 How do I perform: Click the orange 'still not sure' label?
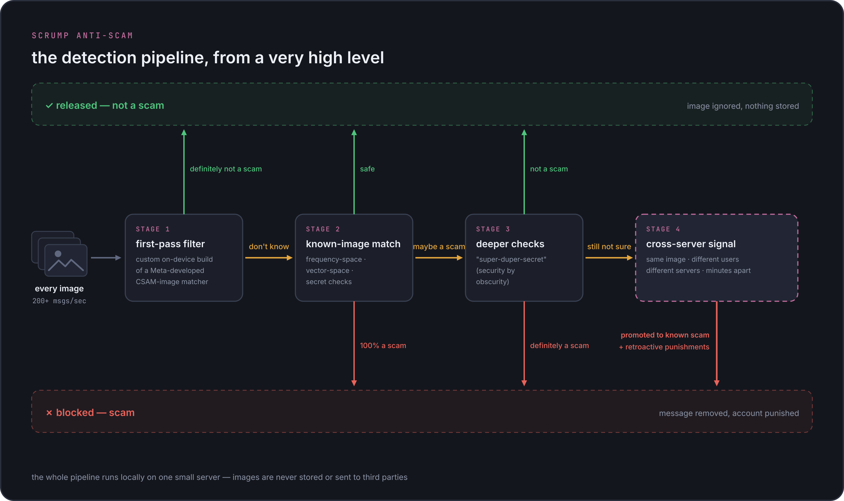tap(609, 247)
